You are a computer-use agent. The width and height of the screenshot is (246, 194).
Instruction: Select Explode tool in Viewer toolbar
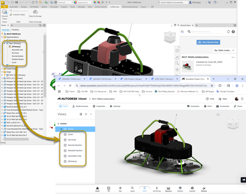[x=192, y=189]
